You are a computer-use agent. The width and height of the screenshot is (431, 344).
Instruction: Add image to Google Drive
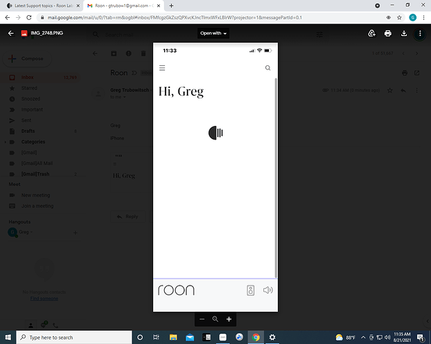[372, 34]
